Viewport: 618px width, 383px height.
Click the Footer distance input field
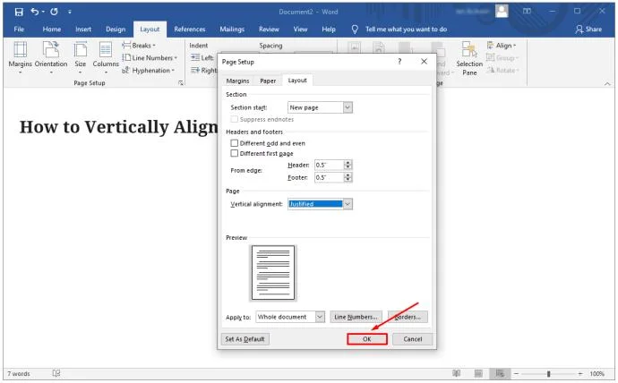point(329,177)
